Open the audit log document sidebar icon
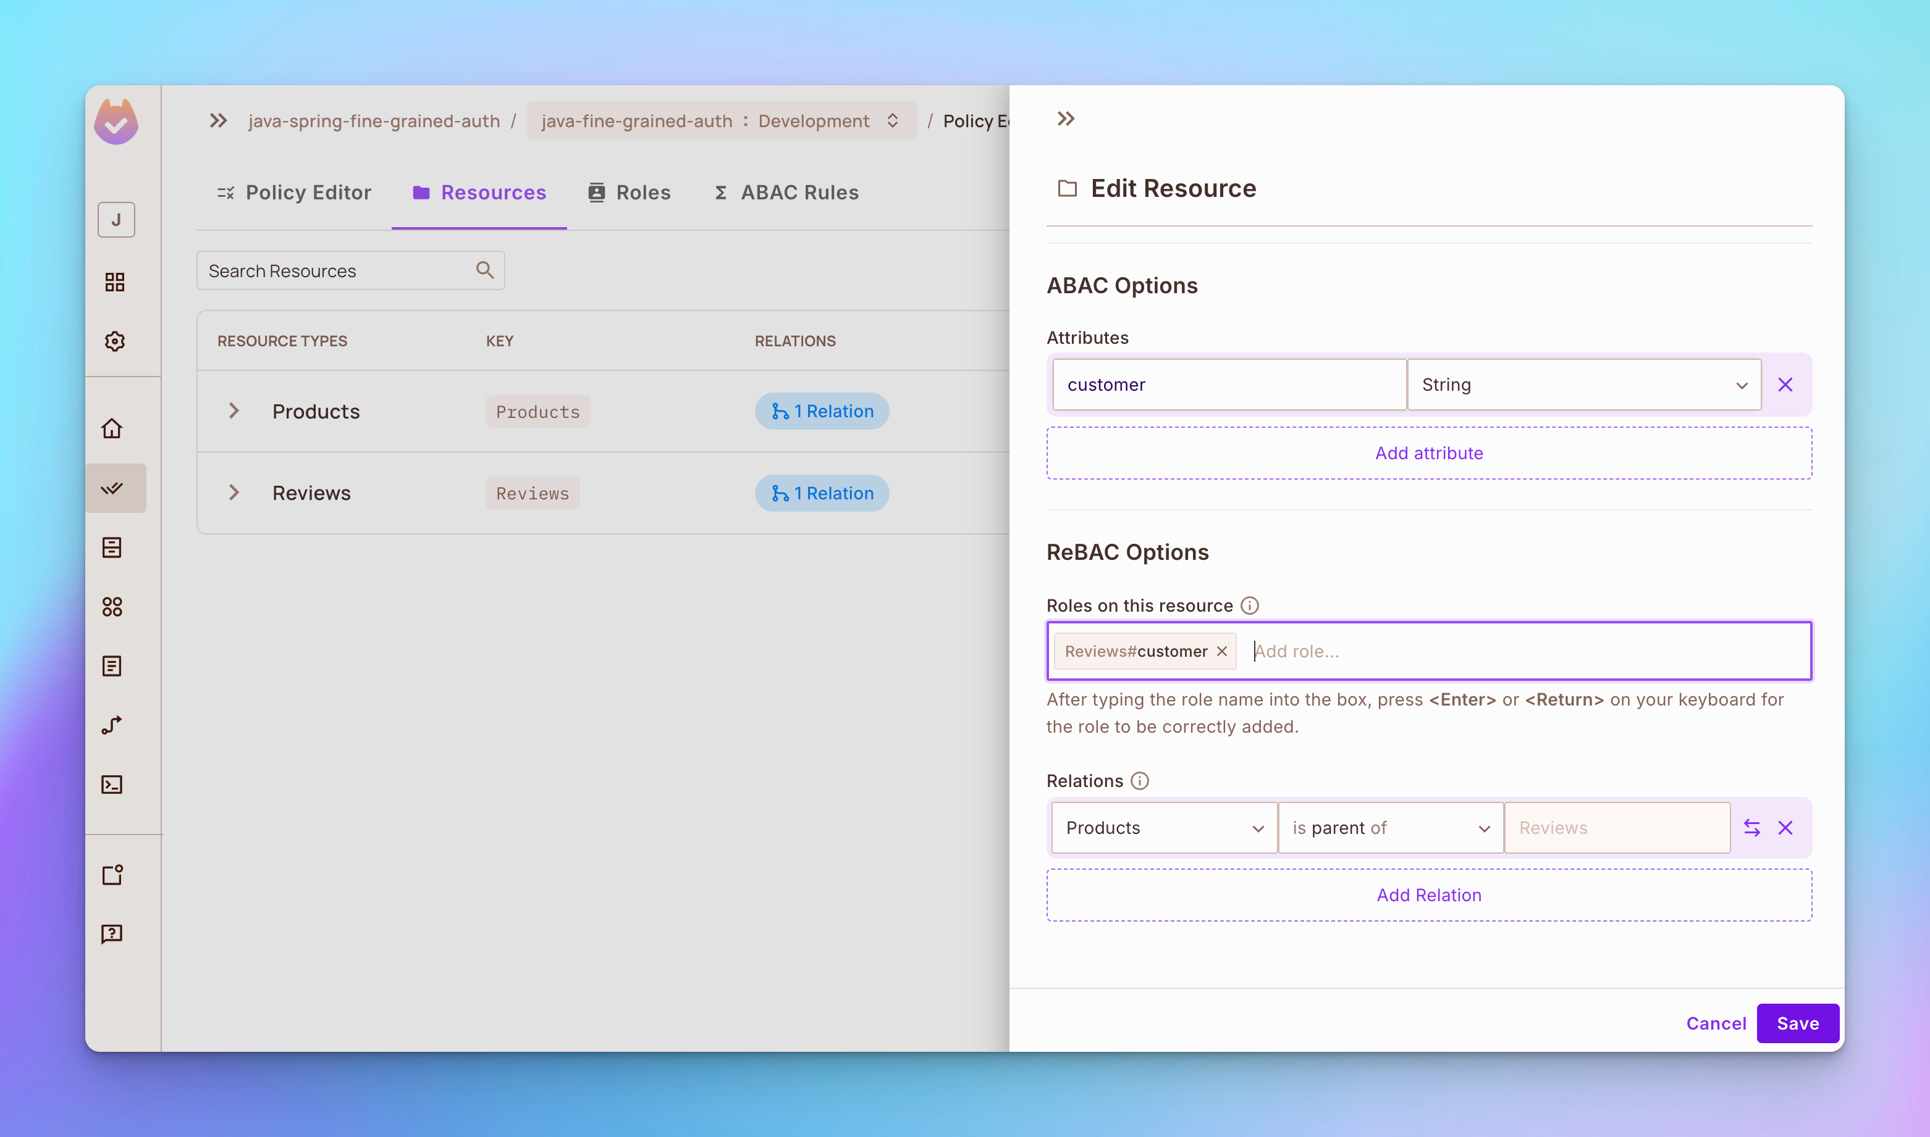The image size is (1930, 1137). (112, 666)
